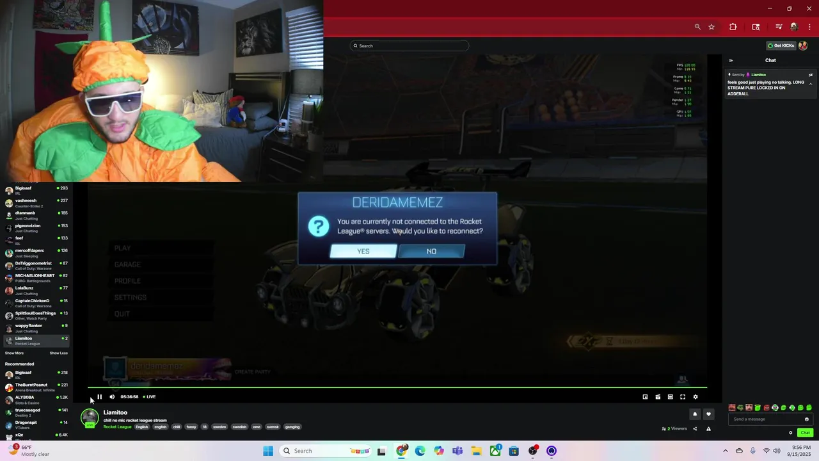
Task: Select Liamitoo channel in sidebar
Action: 36,341
